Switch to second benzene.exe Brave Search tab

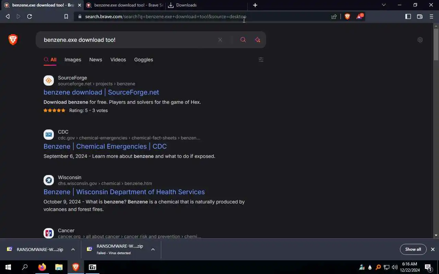coord(124,5)
